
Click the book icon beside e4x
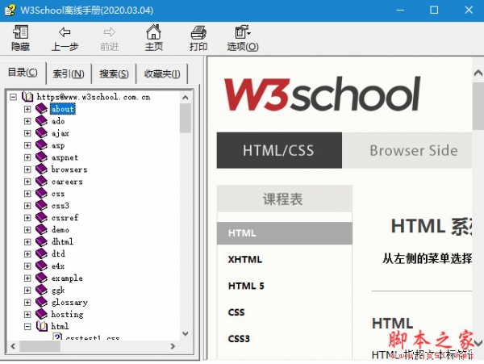pos(41,266)
